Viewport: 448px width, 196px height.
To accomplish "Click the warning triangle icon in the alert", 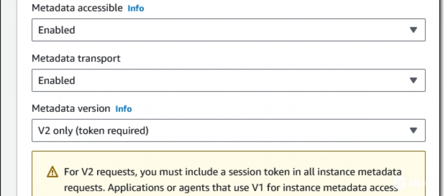I will [52, 172].
